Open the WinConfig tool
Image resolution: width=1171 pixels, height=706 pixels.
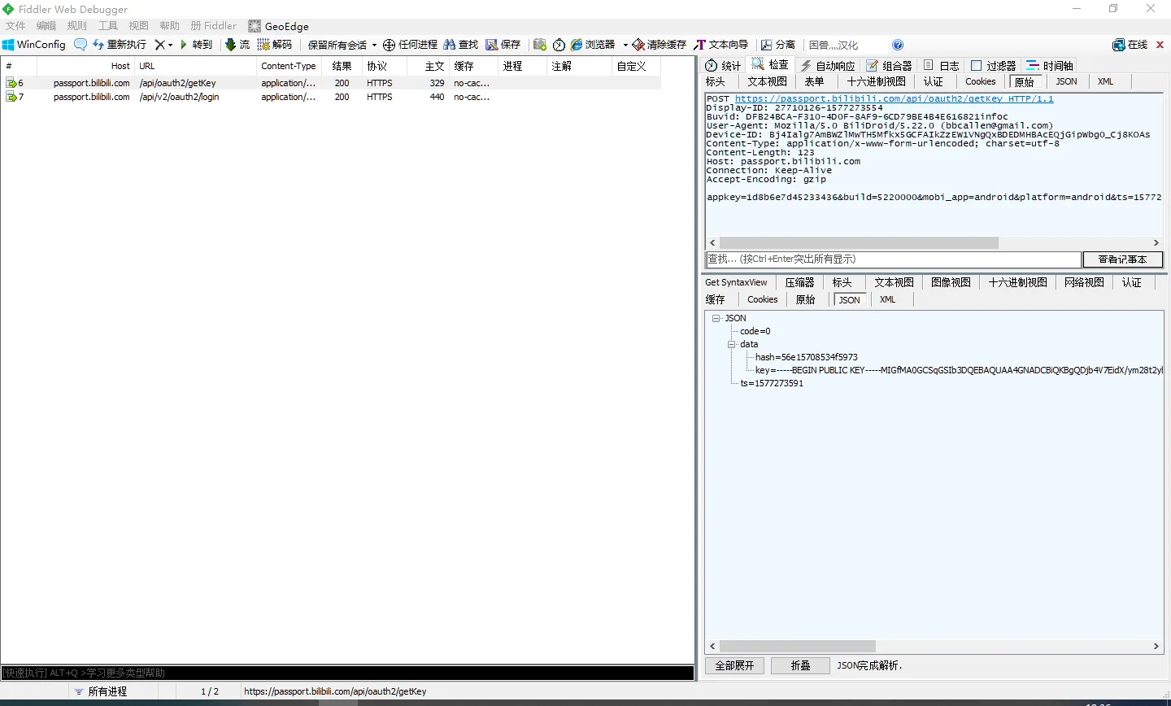click(34, 45)
